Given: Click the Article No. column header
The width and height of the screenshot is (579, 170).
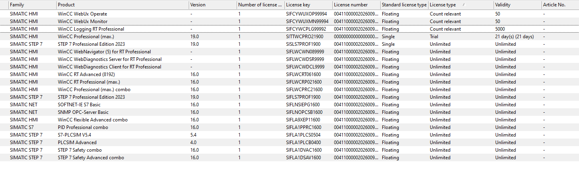Looking at the screenshot, I should pyautogui.click(x=560, y=5).
